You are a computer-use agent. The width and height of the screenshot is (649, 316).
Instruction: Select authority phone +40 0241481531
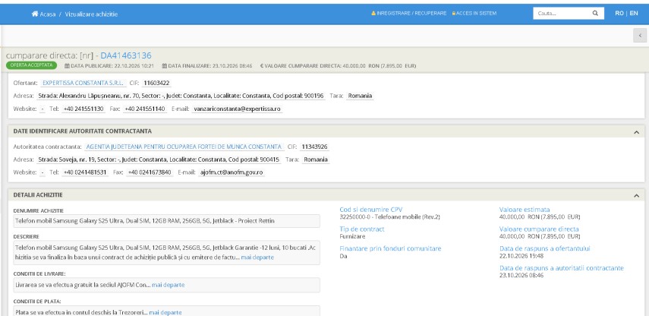pos(85,172)
